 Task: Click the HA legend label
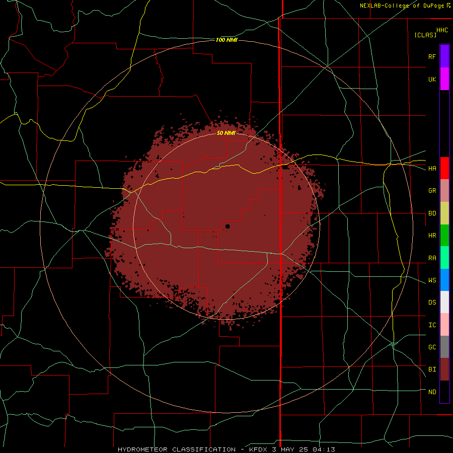coord(432,169)
